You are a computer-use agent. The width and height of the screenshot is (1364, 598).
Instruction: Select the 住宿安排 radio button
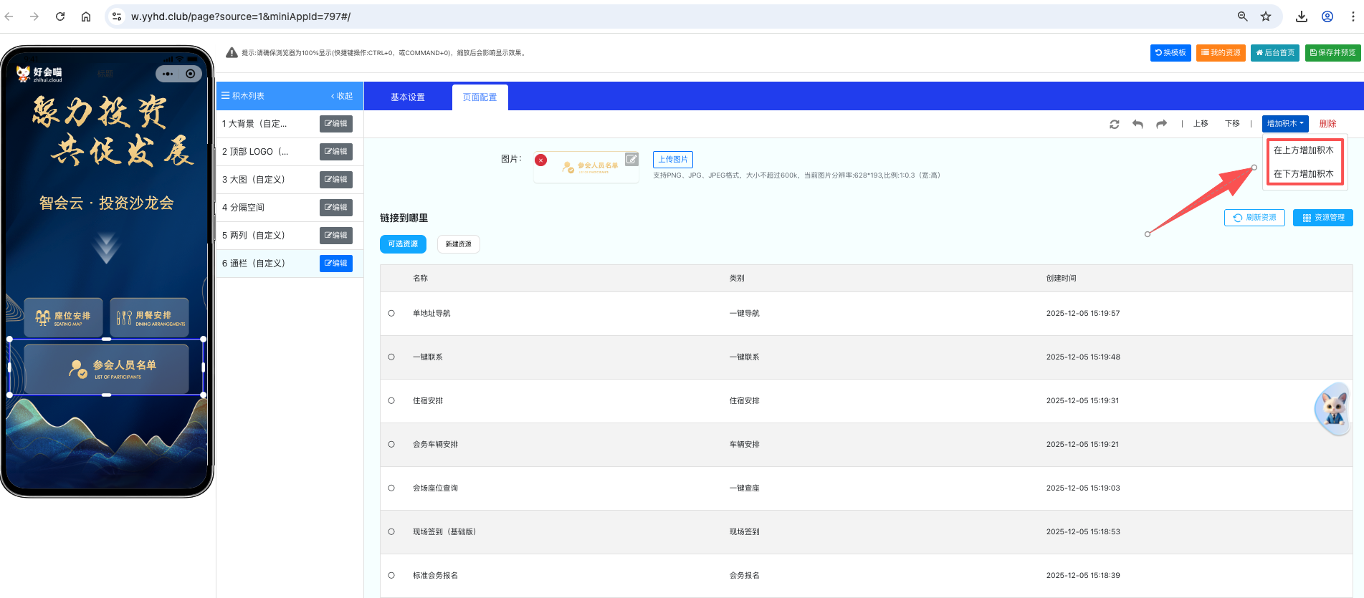point(391,401)
